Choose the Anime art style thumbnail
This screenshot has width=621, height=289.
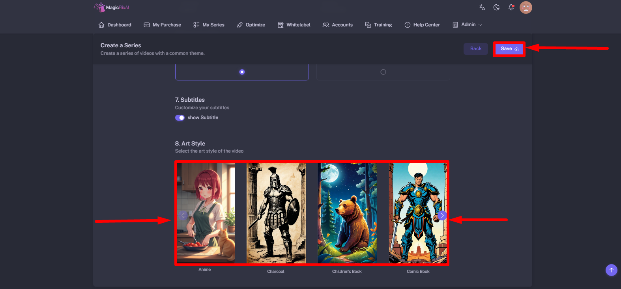(206, 213)
